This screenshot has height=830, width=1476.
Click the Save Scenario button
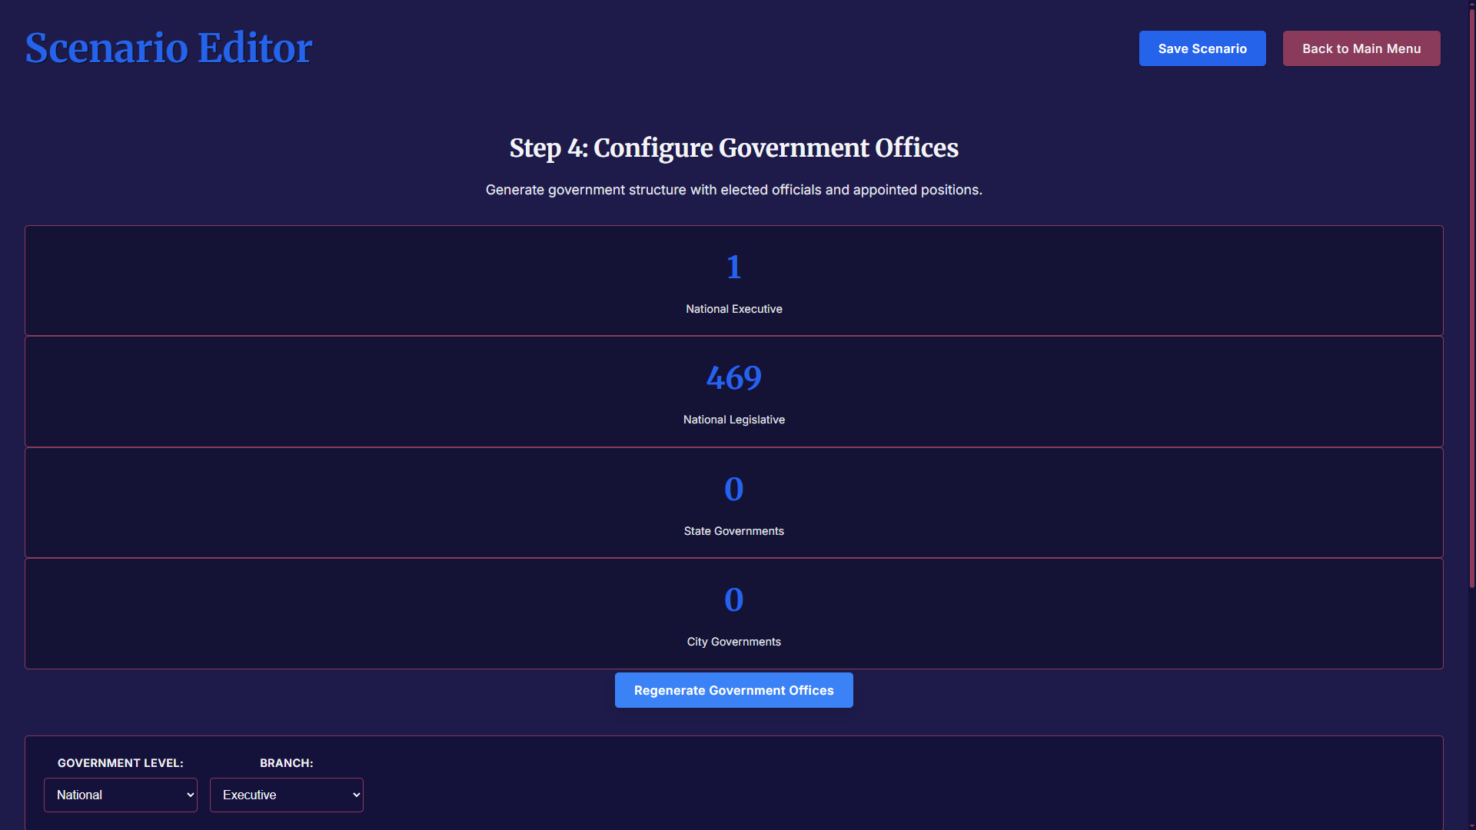(1202, 48)
